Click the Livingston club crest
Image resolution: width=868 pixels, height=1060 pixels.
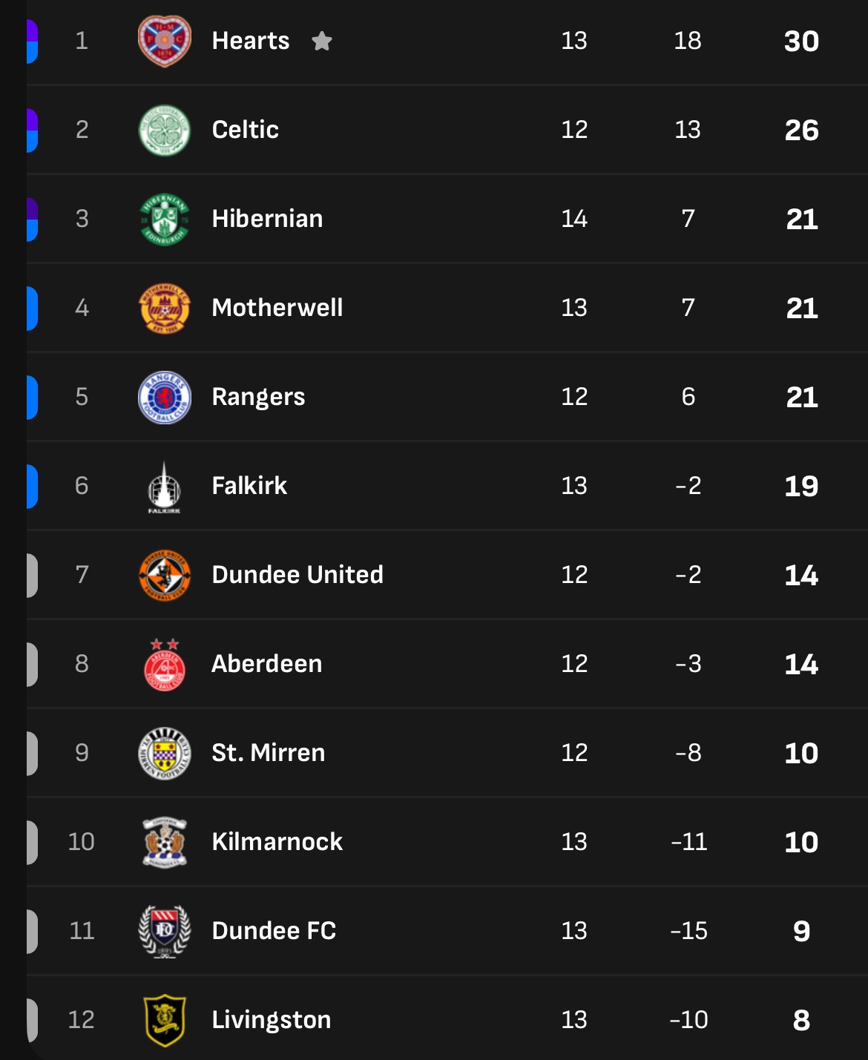click(165, 1020)
